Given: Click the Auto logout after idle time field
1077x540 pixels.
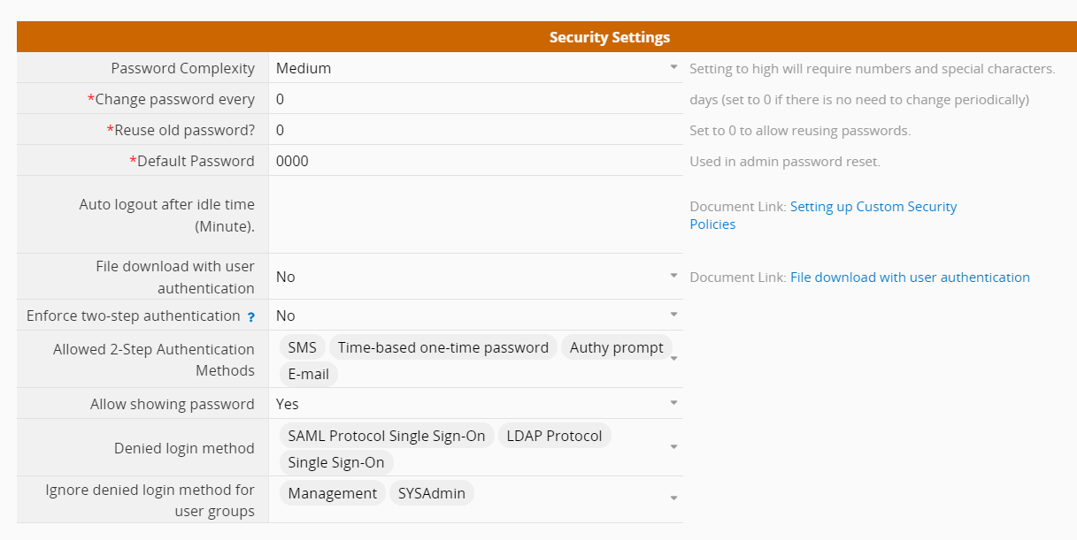Looking at the screenshot, I should point(475,215).
